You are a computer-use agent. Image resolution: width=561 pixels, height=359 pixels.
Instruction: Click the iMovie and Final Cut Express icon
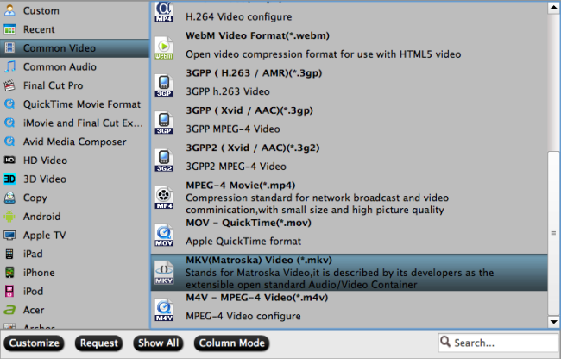click(9, 123)
